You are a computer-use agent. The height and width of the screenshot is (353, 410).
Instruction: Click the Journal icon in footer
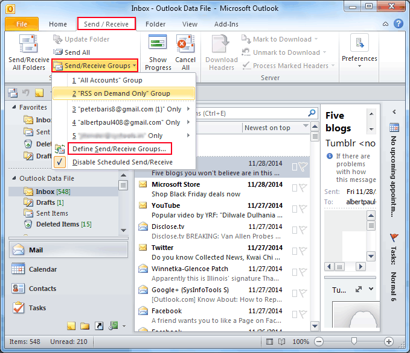(x=114, y=325)
